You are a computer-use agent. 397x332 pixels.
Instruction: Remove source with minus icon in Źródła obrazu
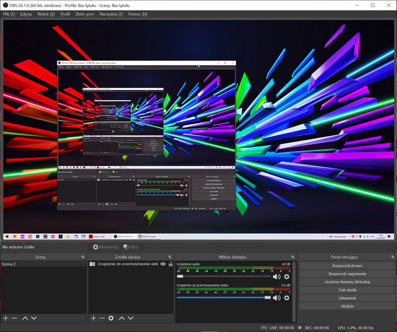click(102, 318)
